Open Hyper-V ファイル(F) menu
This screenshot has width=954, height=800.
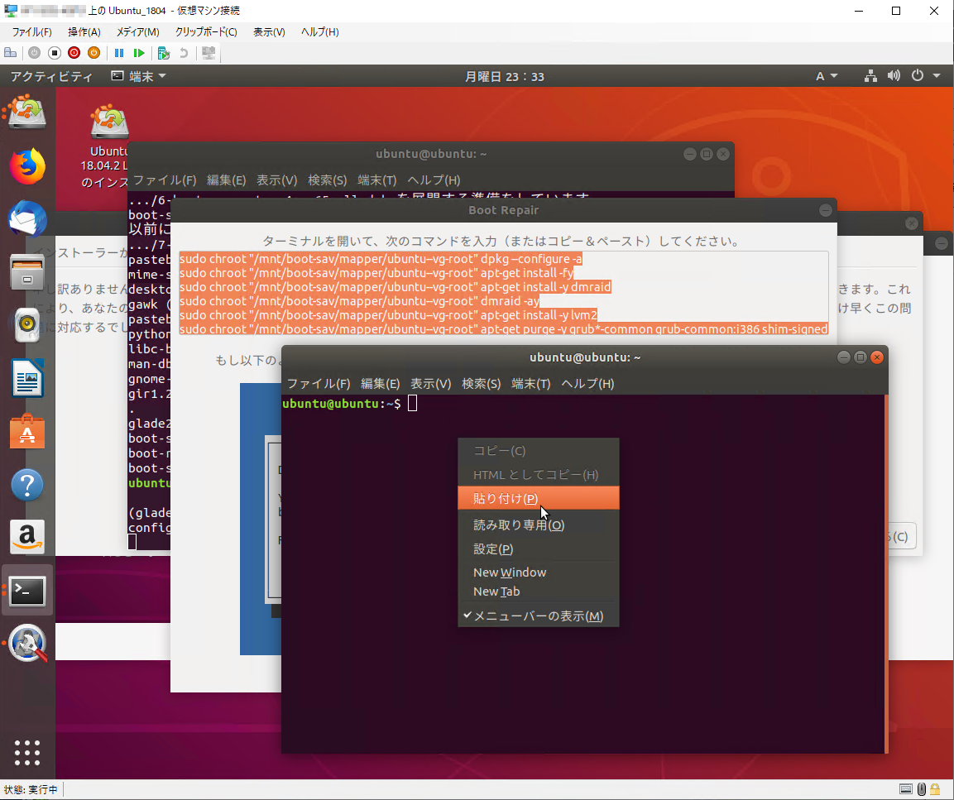[x=31, y=31]
